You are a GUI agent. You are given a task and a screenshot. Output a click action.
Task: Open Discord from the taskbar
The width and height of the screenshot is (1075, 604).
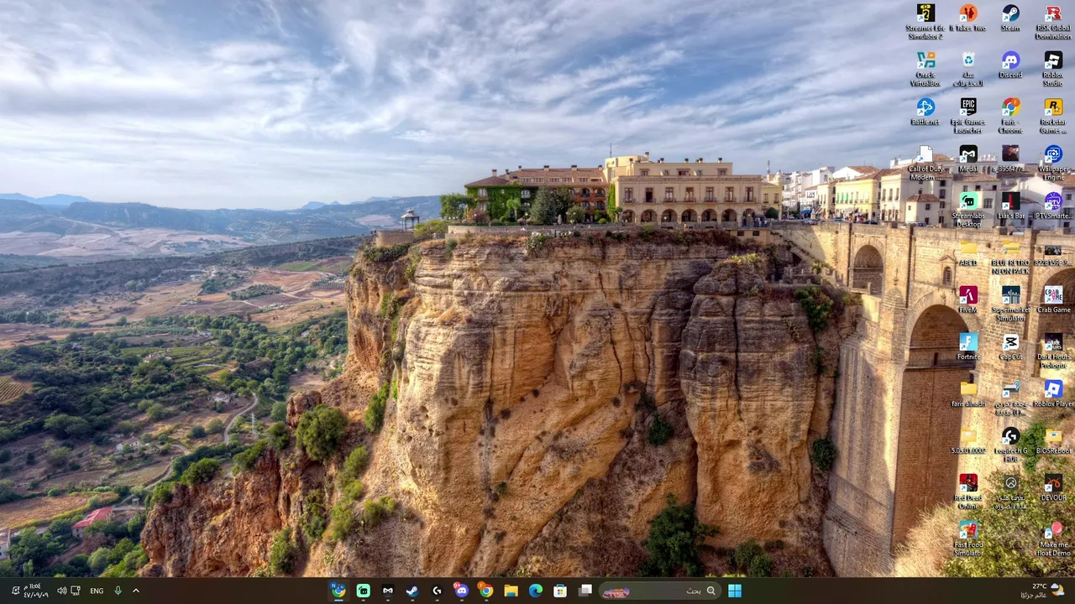(461, 591)
